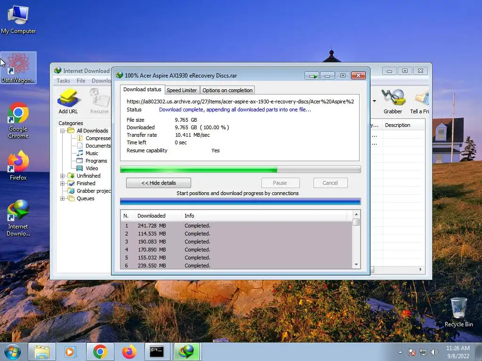Open the My Computer desktop icon
This screenshot has width=482, height=361.
tap(18, 19)
